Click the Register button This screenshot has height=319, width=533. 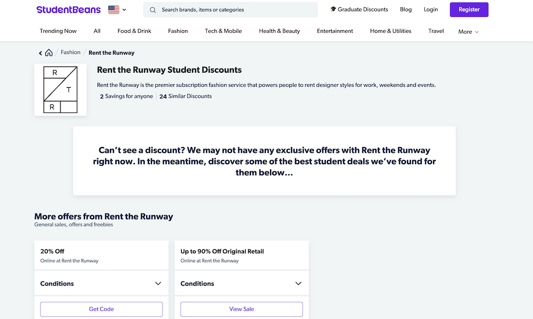pos(469,9)
